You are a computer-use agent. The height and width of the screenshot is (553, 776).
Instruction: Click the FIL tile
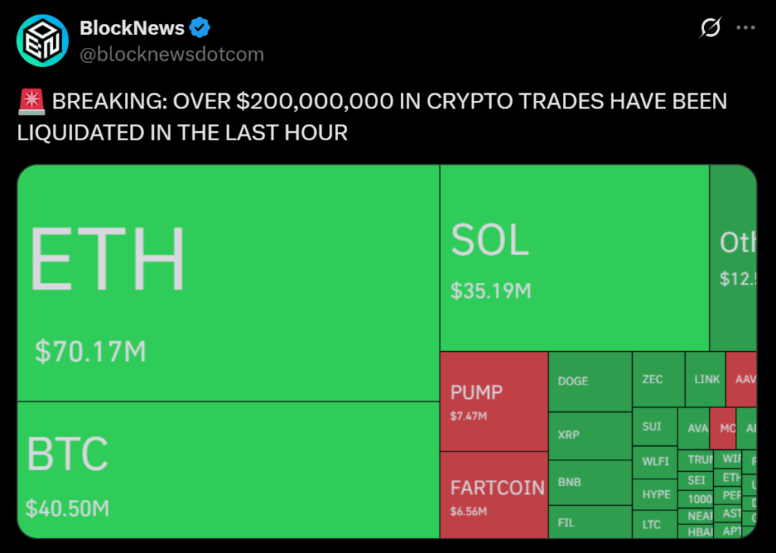[x=590, y=522]
